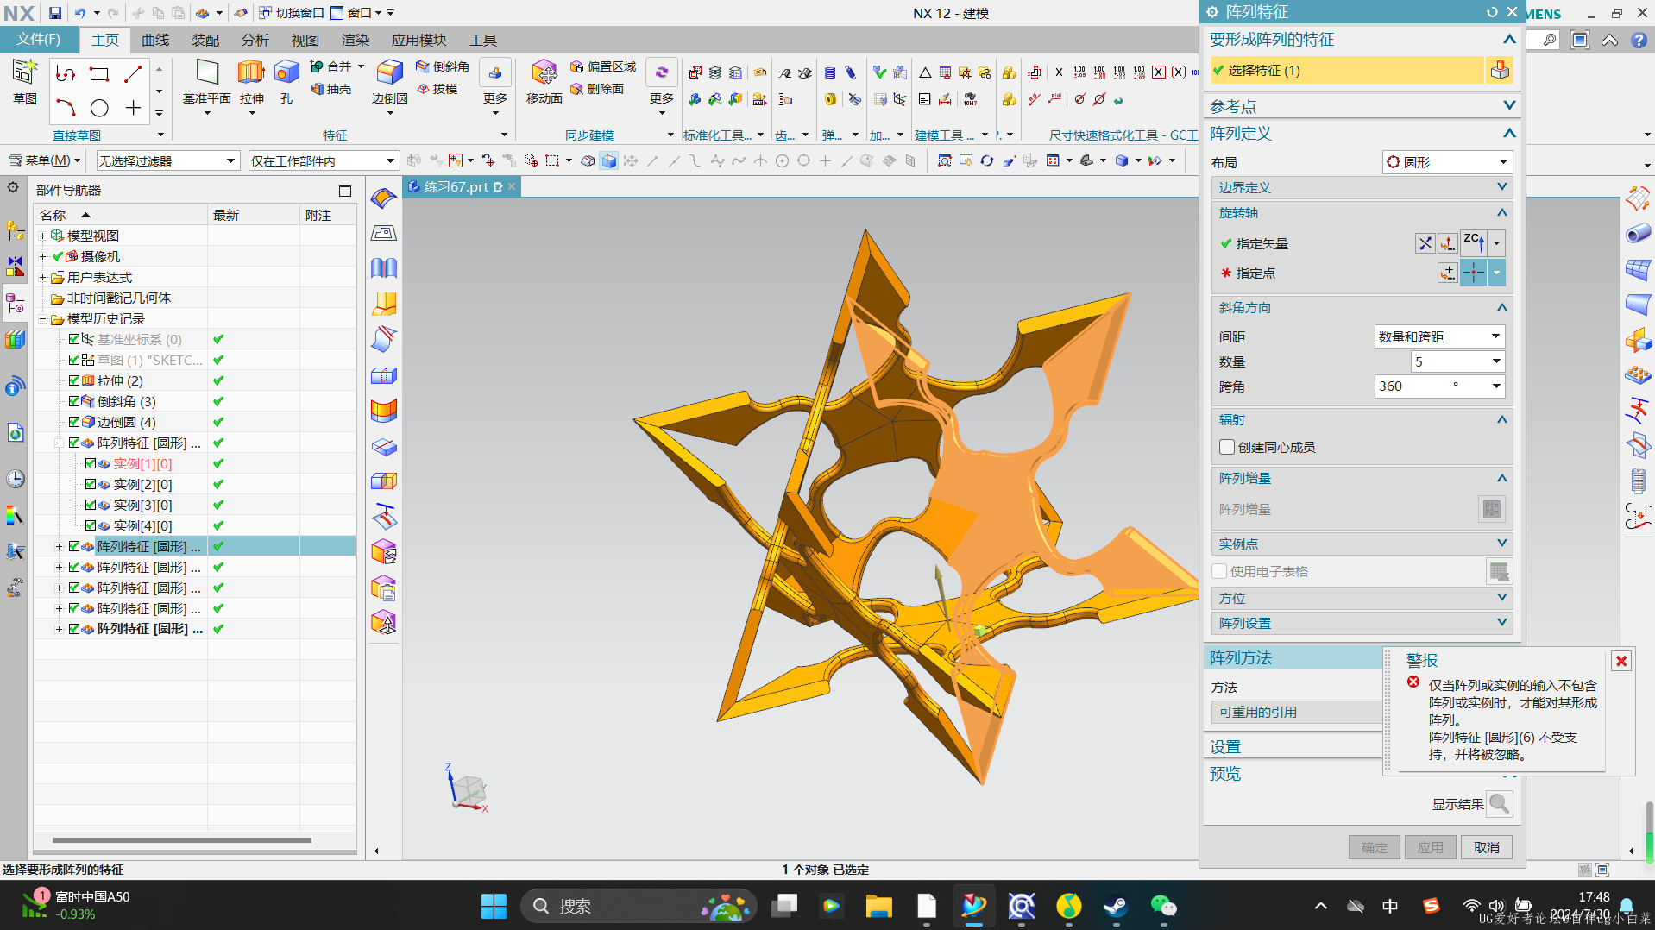The image size is (1655, 930).
Task: Click the 菜单(M) button
Action: [44, 160]
